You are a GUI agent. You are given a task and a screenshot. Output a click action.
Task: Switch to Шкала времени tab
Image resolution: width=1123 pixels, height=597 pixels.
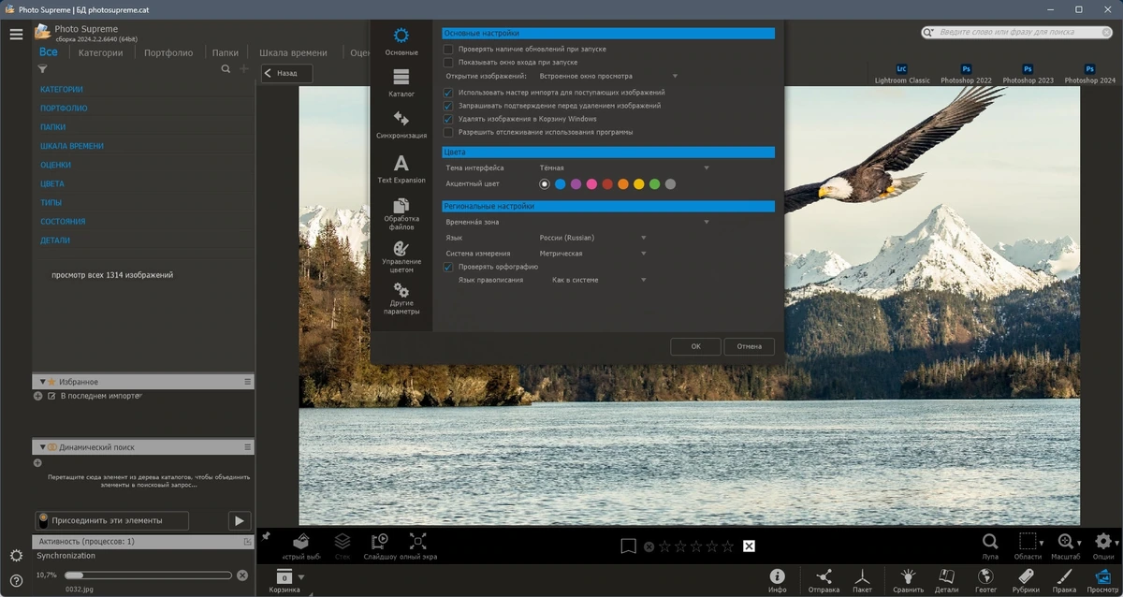point(293,53)
